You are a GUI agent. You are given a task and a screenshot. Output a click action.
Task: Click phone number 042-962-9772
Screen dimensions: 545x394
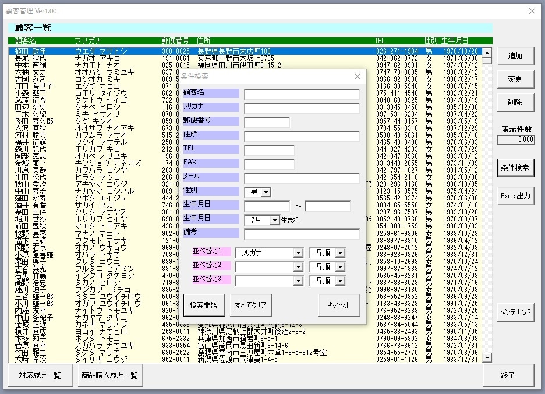(x=397, y=58)
